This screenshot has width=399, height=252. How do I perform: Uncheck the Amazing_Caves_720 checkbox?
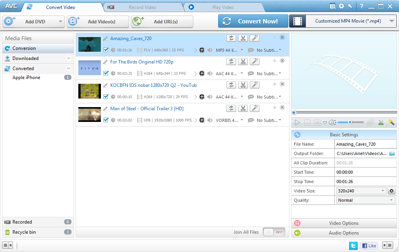tap(106, 50)
